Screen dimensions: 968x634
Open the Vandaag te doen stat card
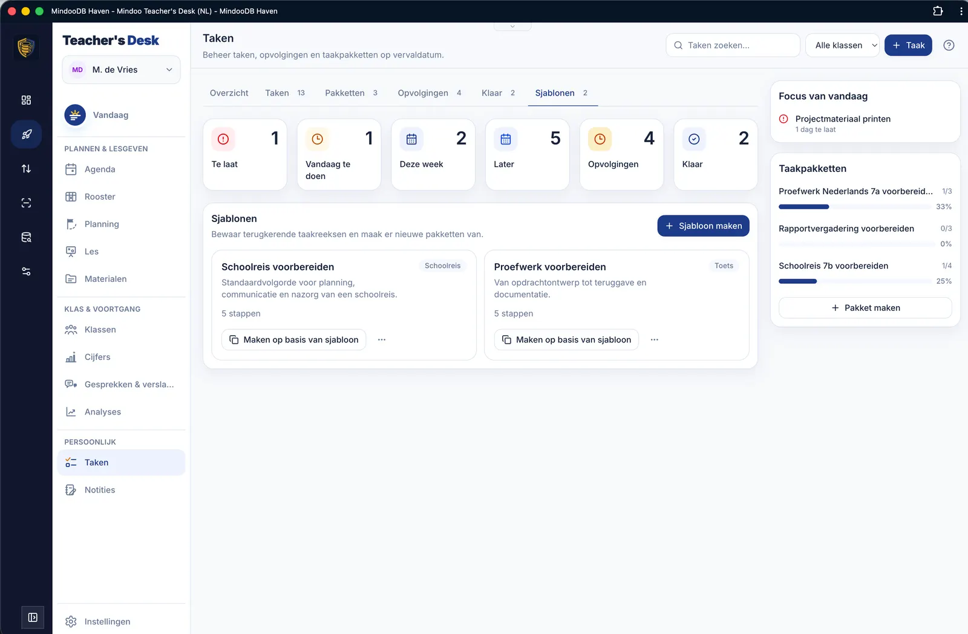339,155
